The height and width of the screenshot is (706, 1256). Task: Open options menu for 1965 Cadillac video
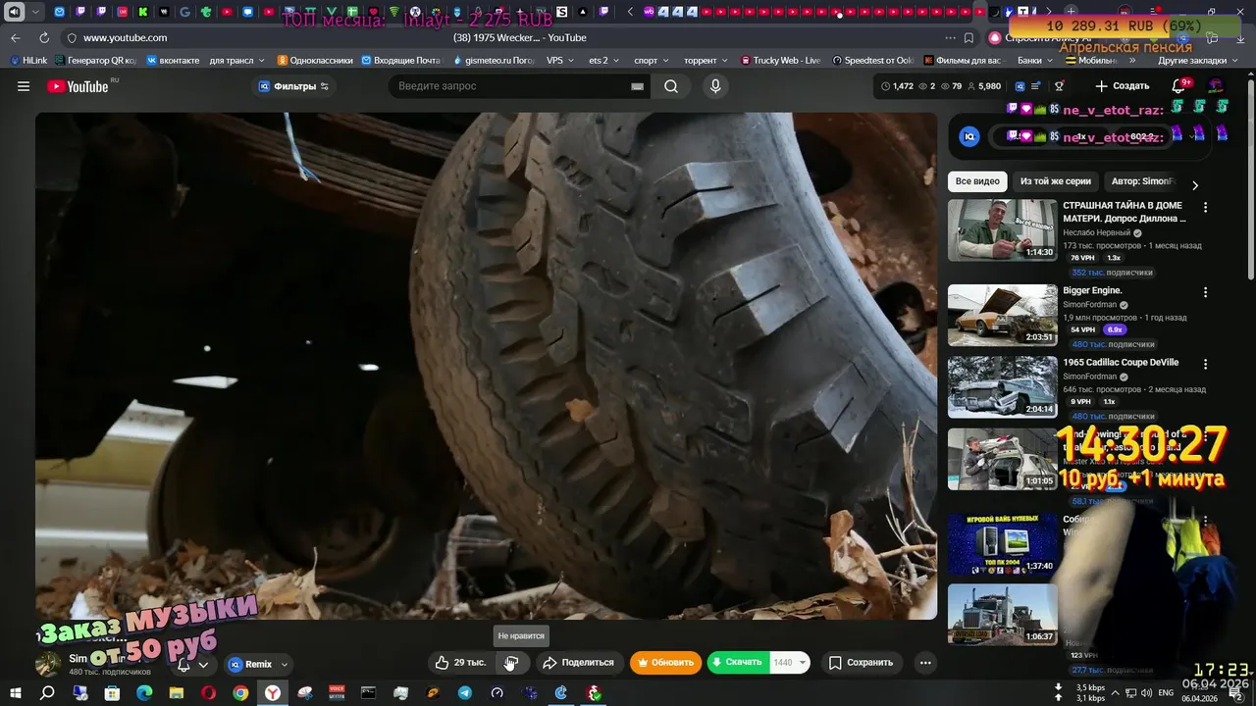point(1206,364)
